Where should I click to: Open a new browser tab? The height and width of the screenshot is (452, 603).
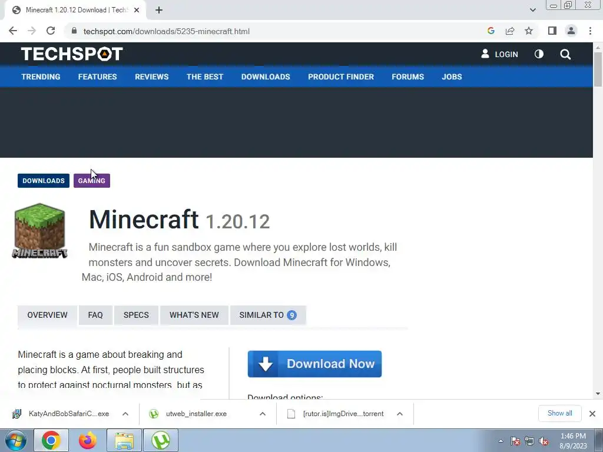click(159, 11)
